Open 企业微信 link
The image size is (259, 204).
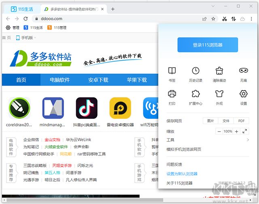31,140
